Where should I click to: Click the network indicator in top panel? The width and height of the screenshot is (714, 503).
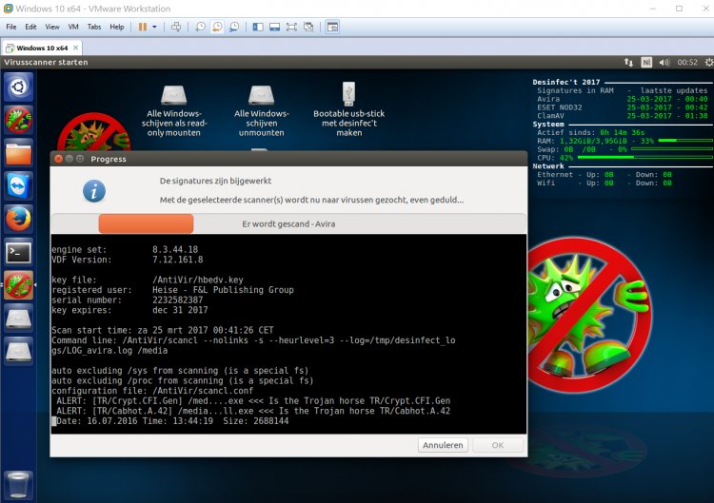click(x=628, y=62)
